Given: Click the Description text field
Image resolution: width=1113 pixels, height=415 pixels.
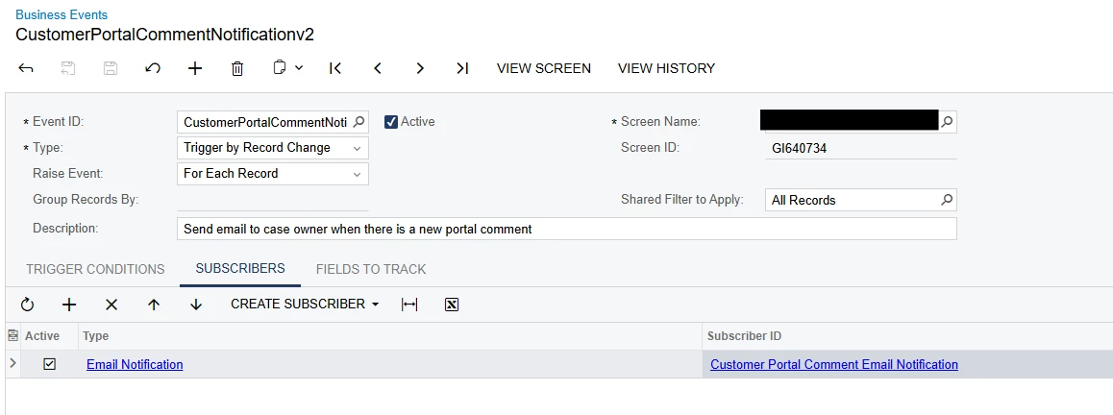Looking at the screenshot, I should click(x=567, y=229).
